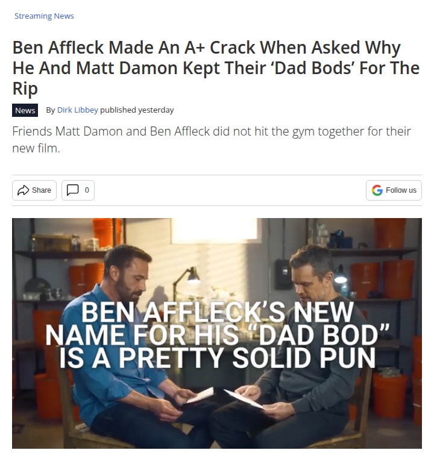
Task: Click the subtitle sentence about hitting the gym
Action: point(212,140)
